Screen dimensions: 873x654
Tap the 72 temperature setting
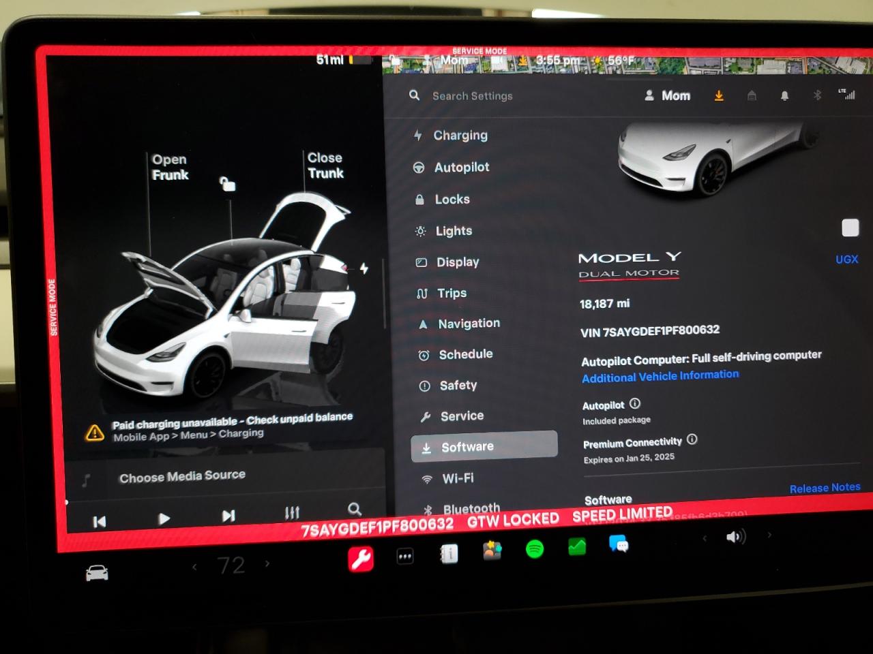(x=231, y=565)
